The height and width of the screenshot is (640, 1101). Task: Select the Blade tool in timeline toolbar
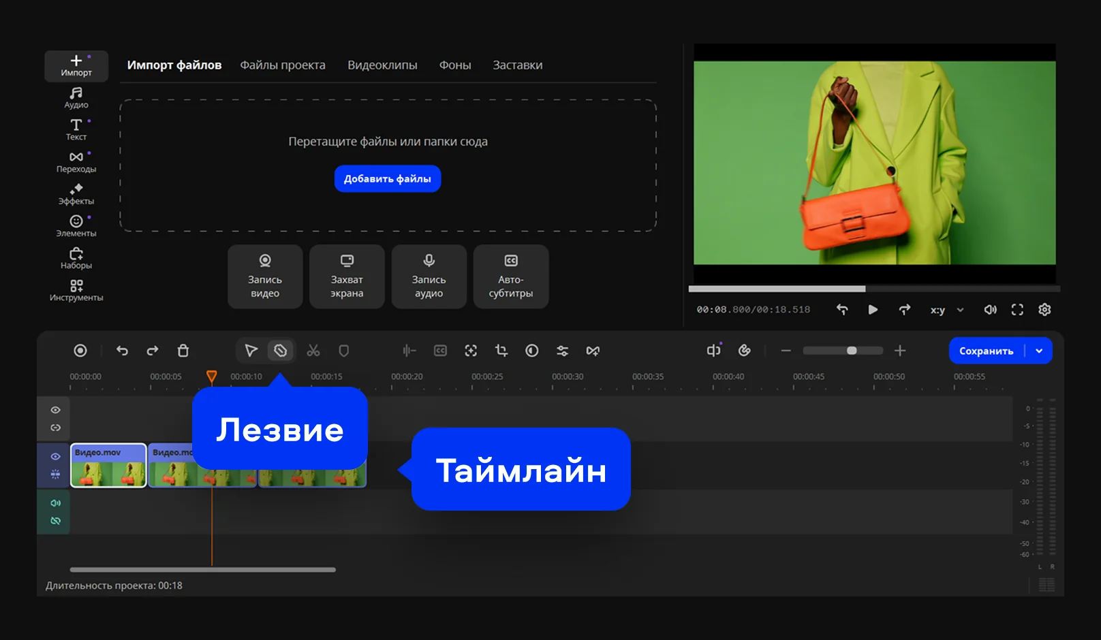click(281, 351)
